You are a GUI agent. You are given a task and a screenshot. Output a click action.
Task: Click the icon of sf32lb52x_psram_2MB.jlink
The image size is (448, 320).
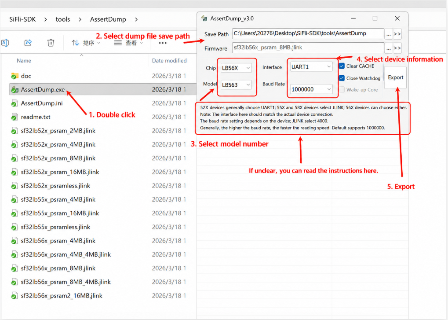[x=14, y=131]
